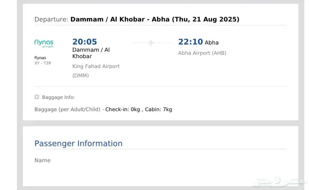Screen dimensions: 309x190
Task: Click the Abha destination city name
Action: point(211,42)
